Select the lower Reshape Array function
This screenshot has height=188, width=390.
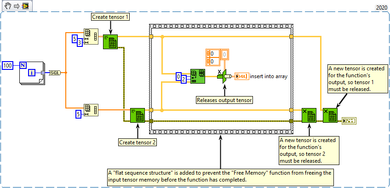click(x=90, y=110)
